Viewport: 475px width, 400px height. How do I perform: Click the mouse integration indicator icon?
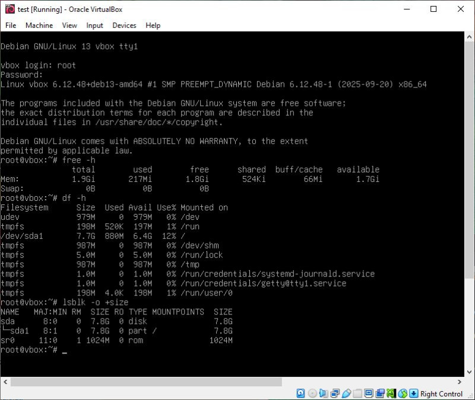point(403,393)
